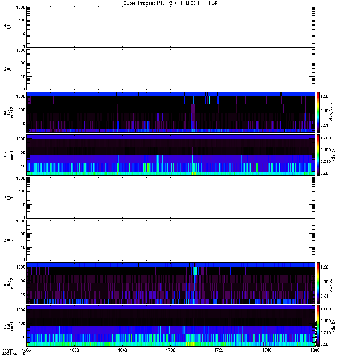Click the thc axis label ending in 2
The image size is (341, 363).
pyautogui.click(x=9, y=240)
